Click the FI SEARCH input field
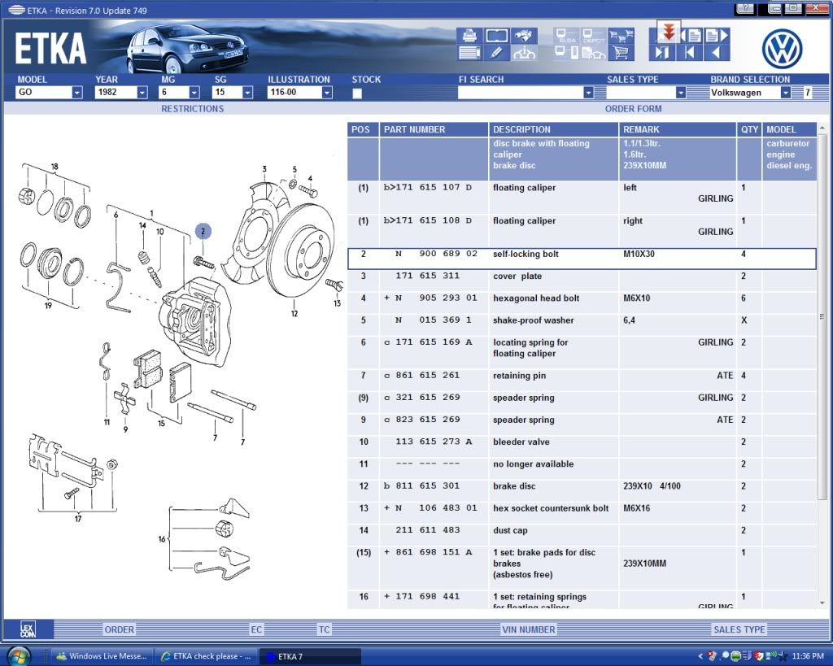The image size is (833, 666). [x=521, y=93]
